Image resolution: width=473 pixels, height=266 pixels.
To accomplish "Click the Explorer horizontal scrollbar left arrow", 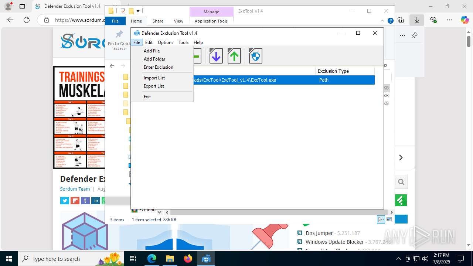I will point(167,212).
